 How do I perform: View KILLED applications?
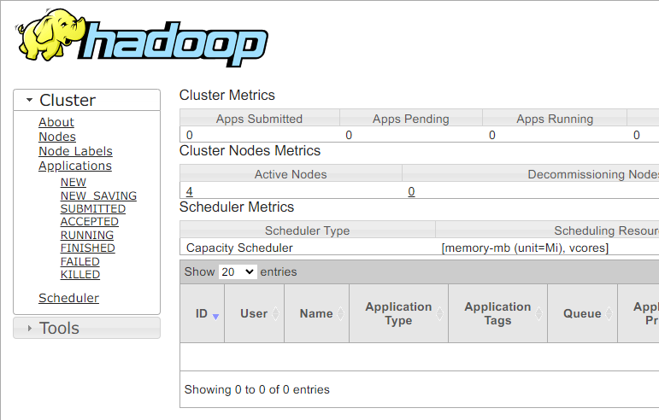point(80,274)
